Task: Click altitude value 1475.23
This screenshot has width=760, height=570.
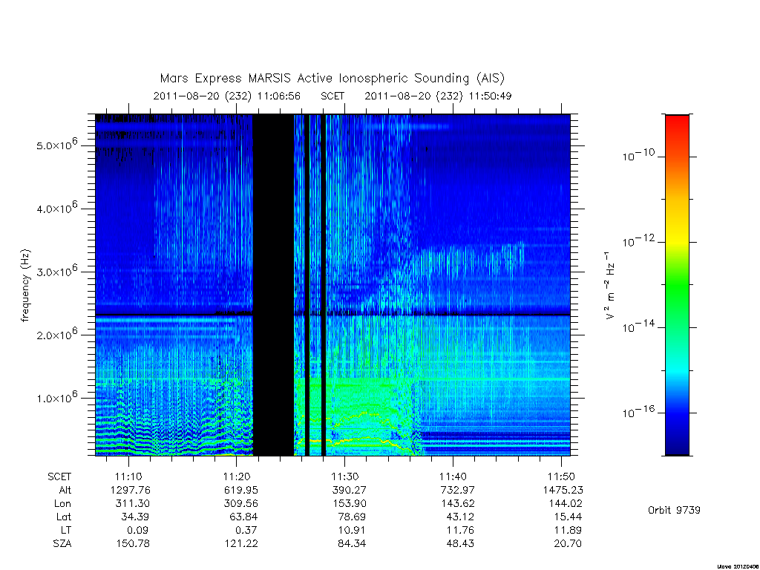Action: [x=563, y=490]
